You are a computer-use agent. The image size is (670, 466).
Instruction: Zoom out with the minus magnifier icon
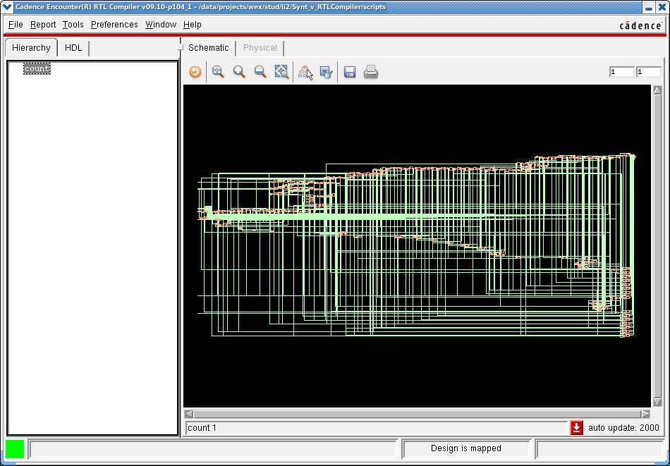(261, 72)
